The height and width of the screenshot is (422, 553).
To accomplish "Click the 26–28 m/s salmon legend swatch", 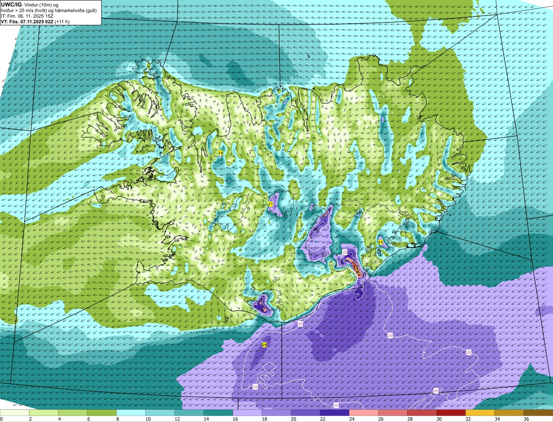I will pos(393,413).
